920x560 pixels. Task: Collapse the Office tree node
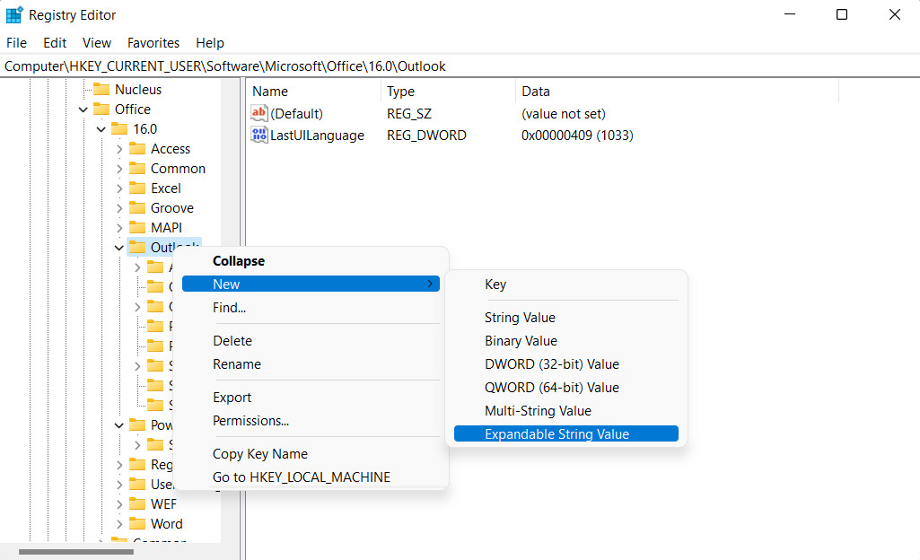tap(82, 109)
